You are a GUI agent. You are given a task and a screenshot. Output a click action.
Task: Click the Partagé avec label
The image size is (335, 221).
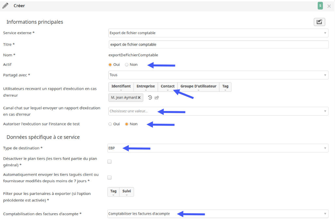click(x=17, y=75)
